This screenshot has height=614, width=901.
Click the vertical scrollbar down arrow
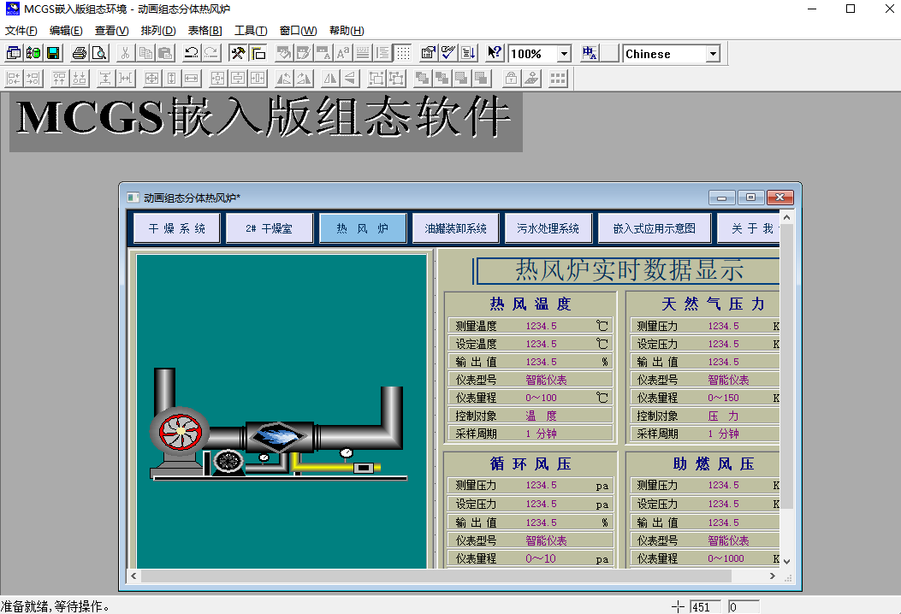786,561
